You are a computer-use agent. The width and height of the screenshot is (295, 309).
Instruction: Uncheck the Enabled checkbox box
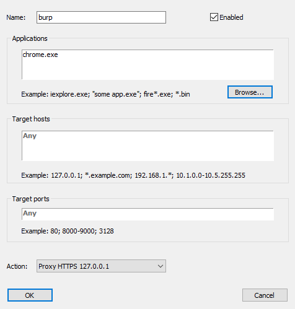pyautogui.click(x=214, y=17)
